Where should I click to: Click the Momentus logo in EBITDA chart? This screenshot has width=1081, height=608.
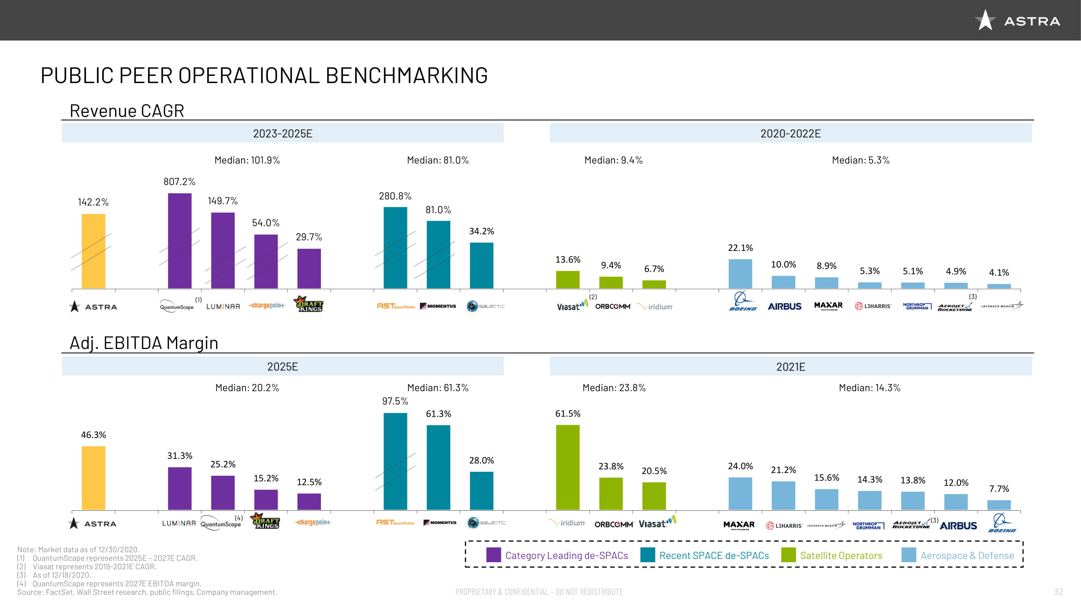[x=439, y=522]
